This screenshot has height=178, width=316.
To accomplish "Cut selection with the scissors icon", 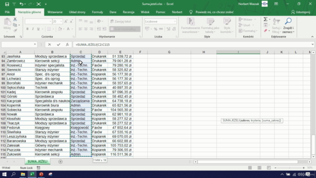I will [x=15, y=19].
